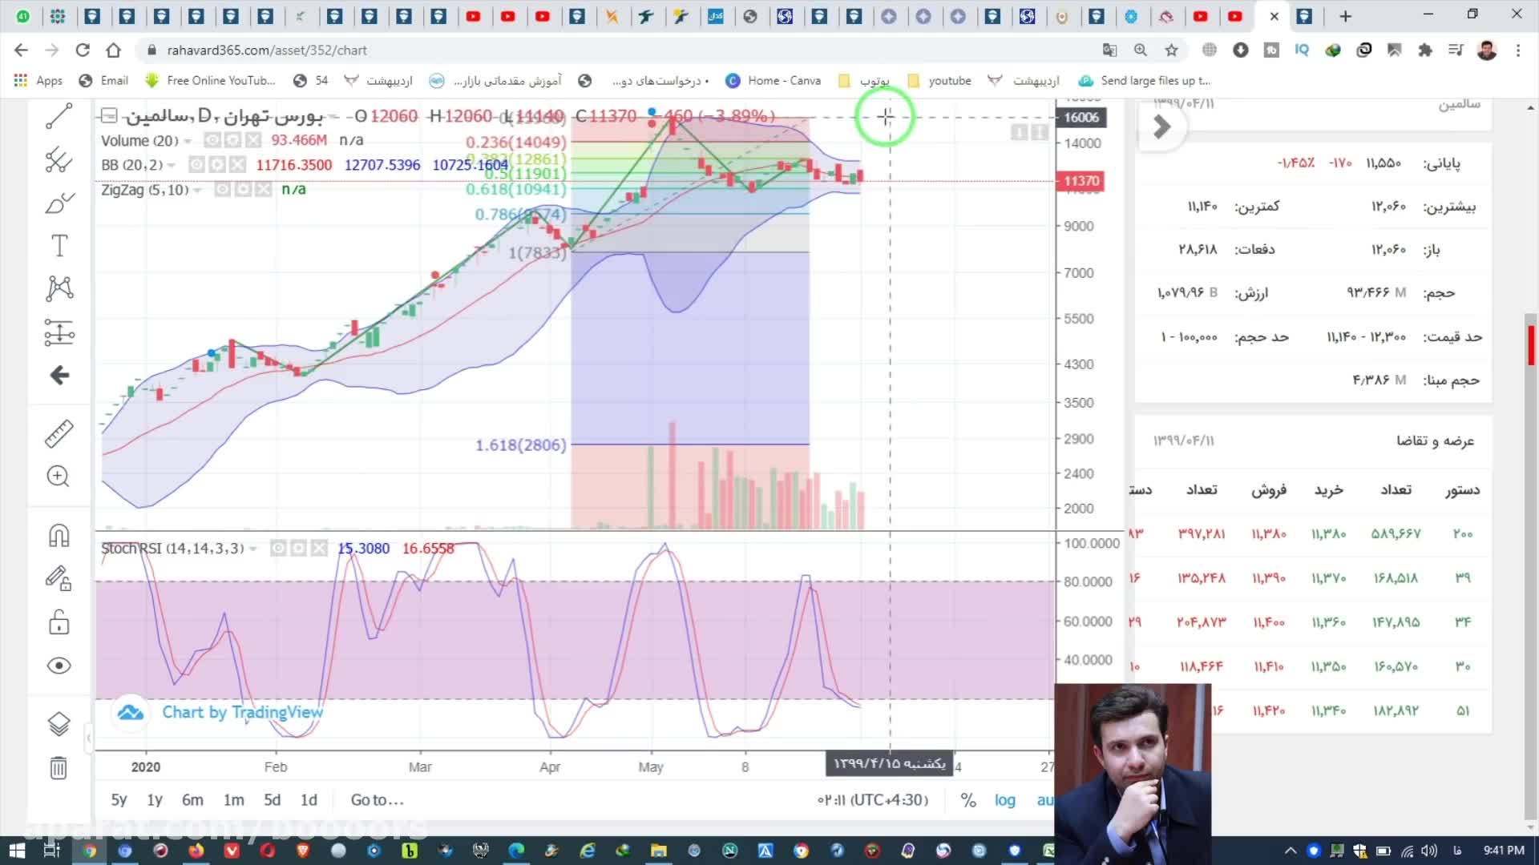Toggle the hide all drawings eye icon
Image resolution: width=1539 pixels, height=865 pixels.
[59, 666]
